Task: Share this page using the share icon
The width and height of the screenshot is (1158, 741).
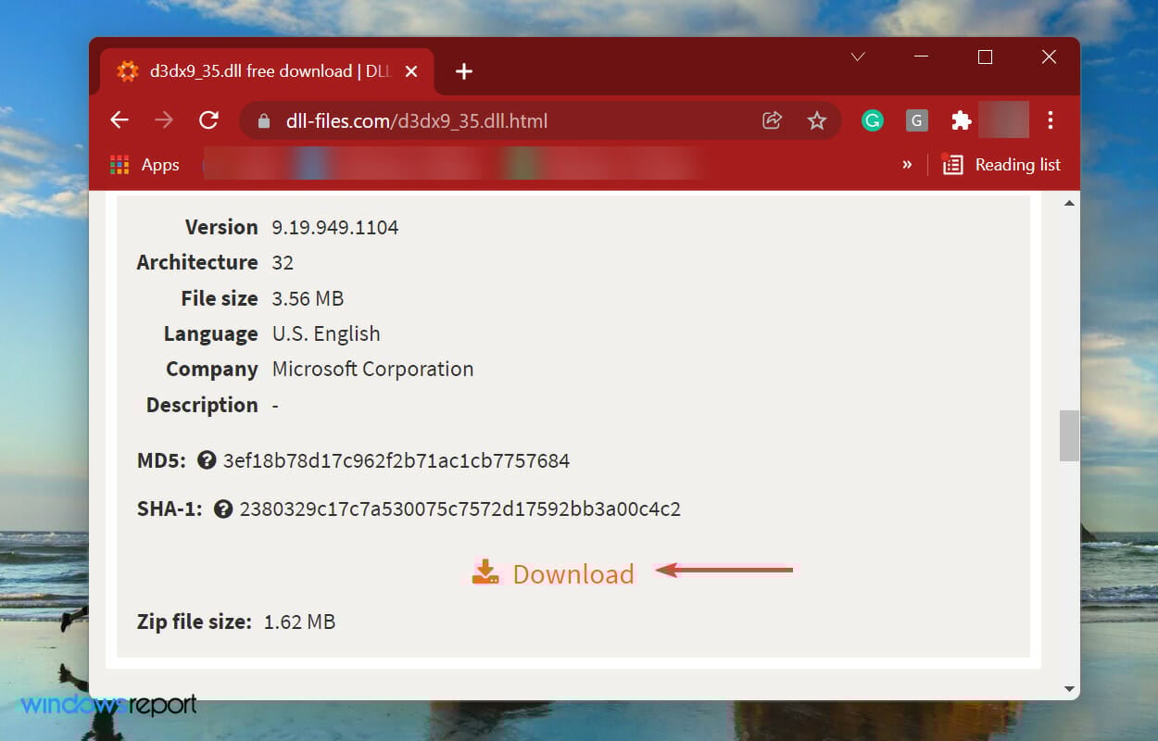Action: tap(772, 120)
